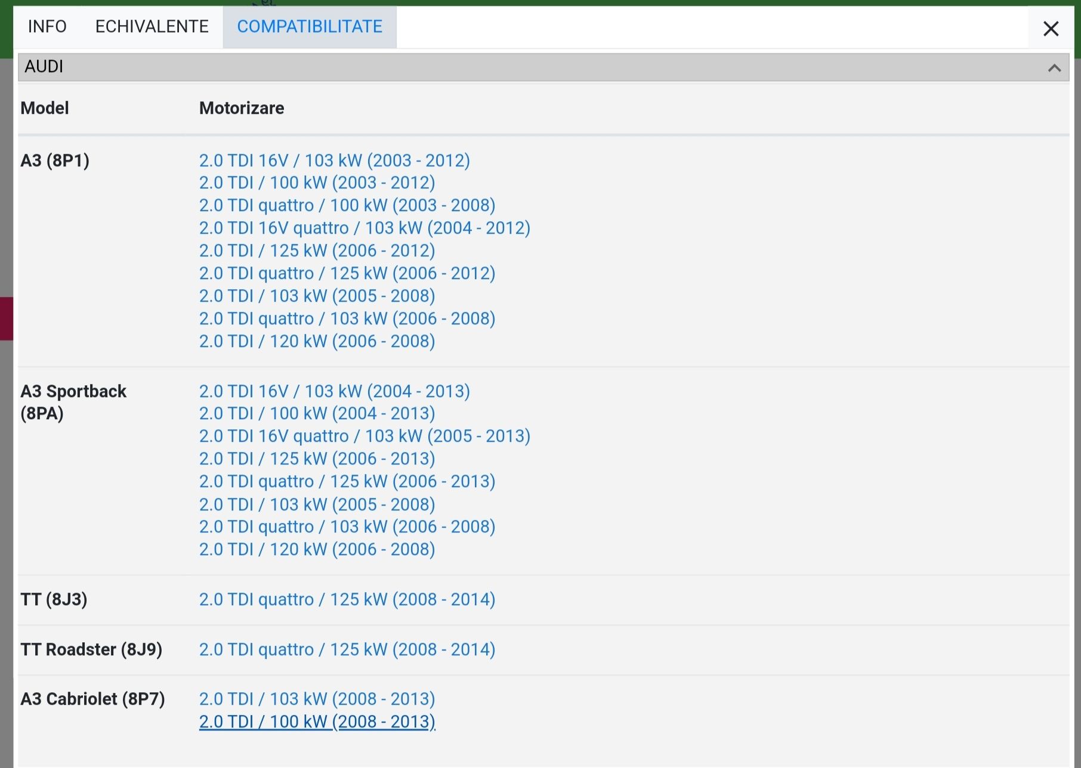Image resolution: width=1081 pixels, height=768 pixels.
Task: Open A3 (8P1) 2.0 TDI / 103 kW (2005 - 2008)
Action: click(317, 296)
